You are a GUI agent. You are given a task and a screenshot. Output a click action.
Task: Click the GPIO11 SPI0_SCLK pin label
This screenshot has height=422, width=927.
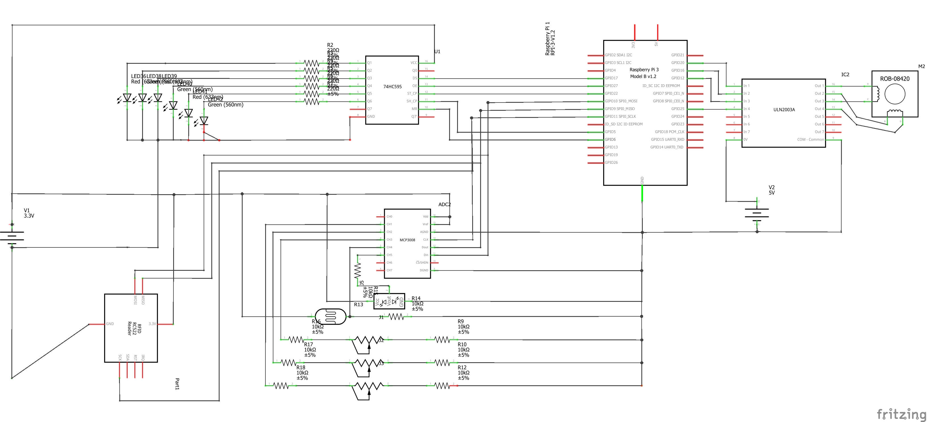point(620,116)
